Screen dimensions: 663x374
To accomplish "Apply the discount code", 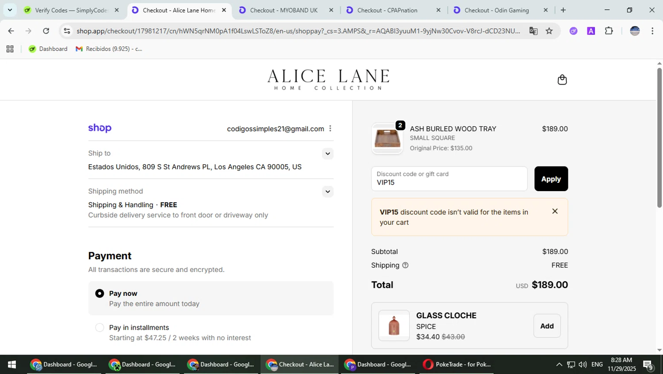I will [551, 179].
